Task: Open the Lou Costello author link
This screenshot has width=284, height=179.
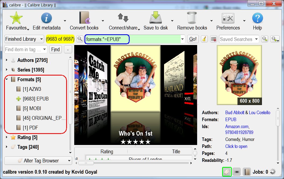Action: [260, 113]
